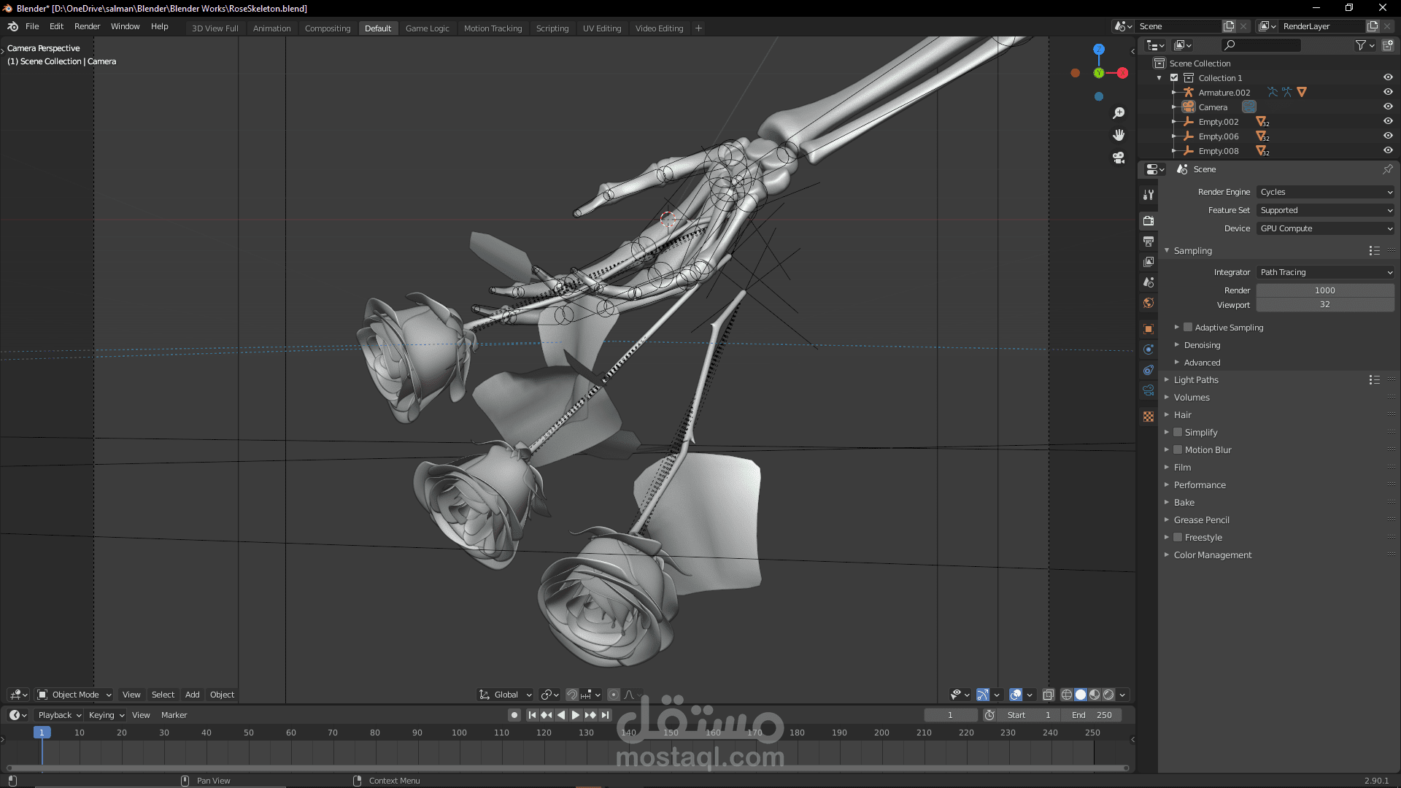Expand the Light Paths panel

(1196, 380)
